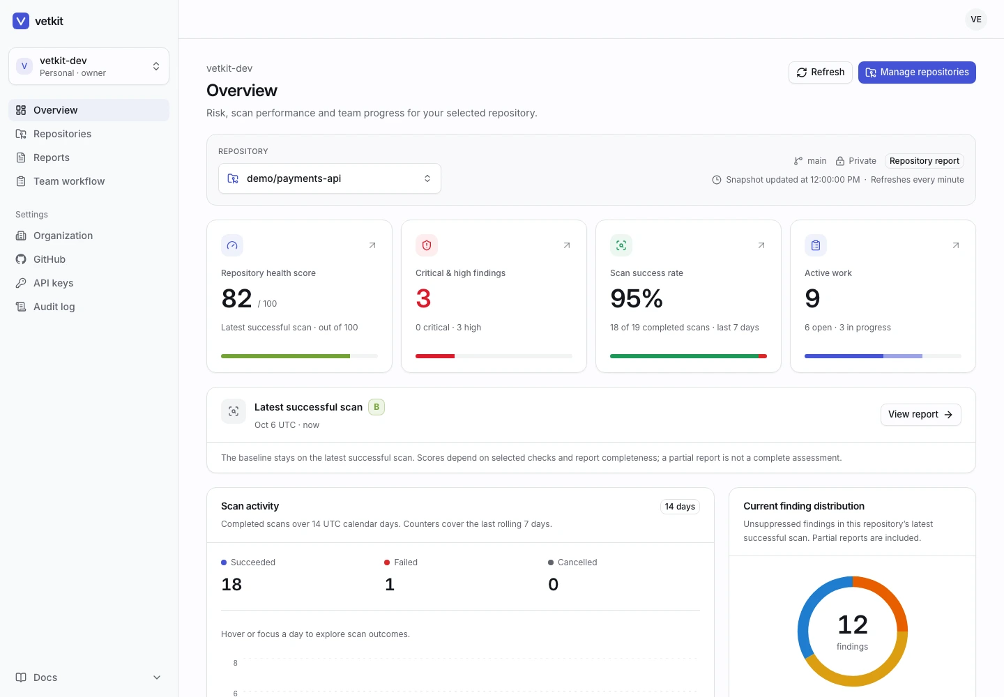Click the Active work progress bar
This screenshot has width=1004, height=697.
tap(883, 356)
